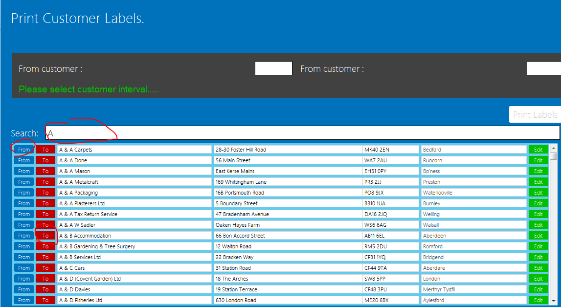The height and width of the screenshot is (307, 561).
Task: Click From for A & A W Sadler
Action: tap(24, 225)
